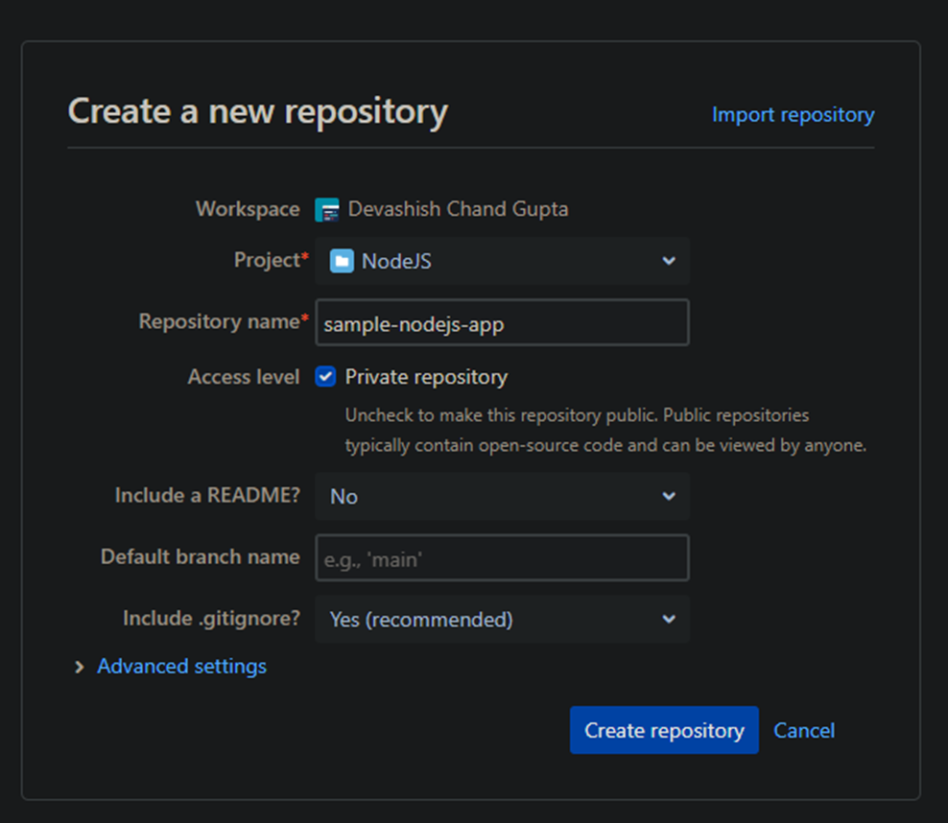Click the README field's chevron arrow
This screenshot has width=948, height=823.
pyautogui.click(x=669, y=496)
